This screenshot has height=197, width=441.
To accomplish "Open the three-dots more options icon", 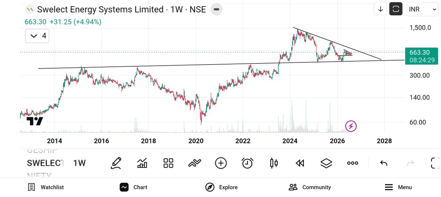I will pos(352,163).
